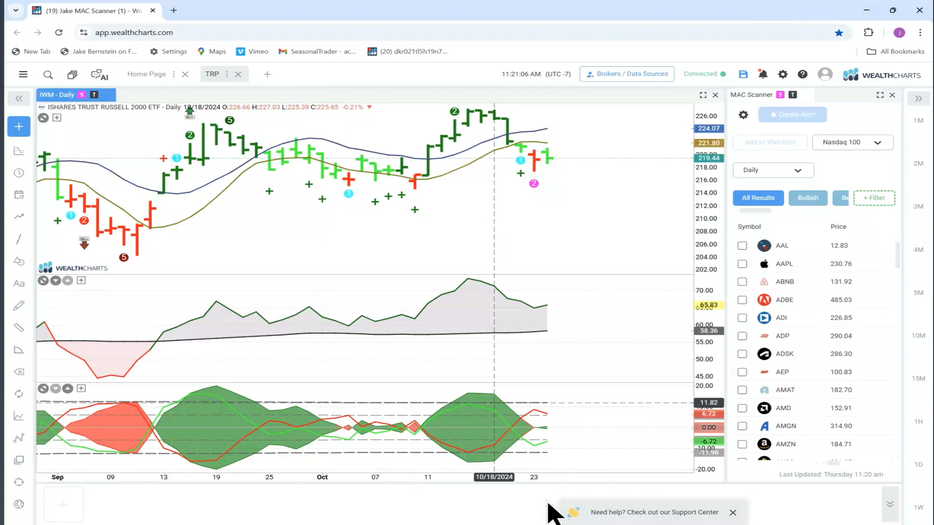Select the clock history tool in sidebar

19,173
